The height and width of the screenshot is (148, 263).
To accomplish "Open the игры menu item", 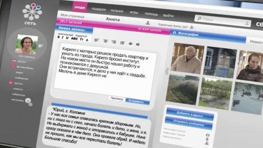I will (134, 12).
